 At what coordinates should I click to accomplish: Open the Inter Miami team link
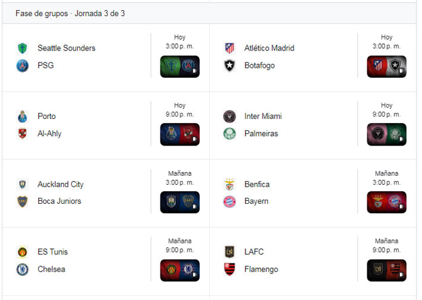(263, 116)
